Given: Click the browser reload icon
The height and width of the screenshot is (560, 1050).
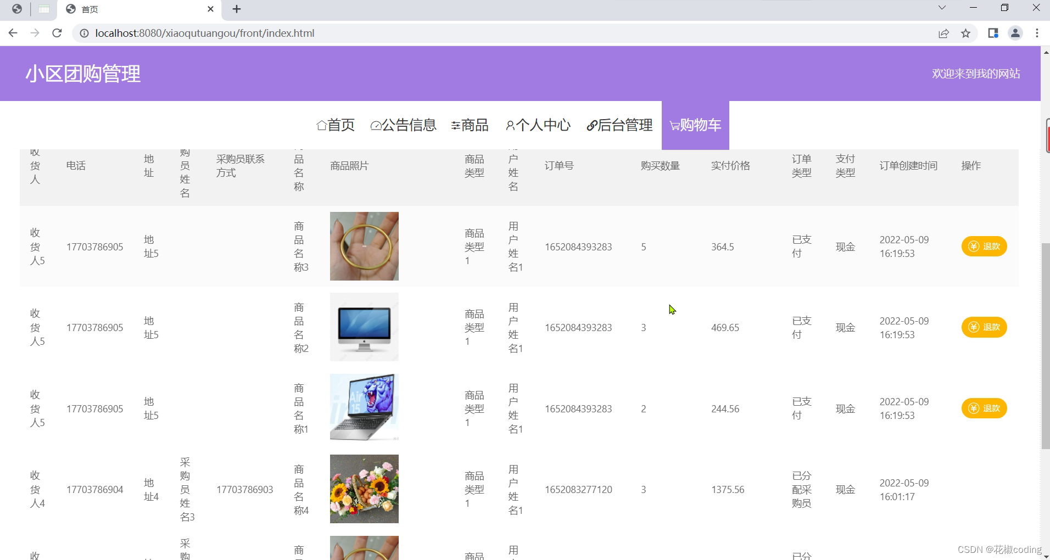Looking at the screenshot, I should pyautogui.click(x=57, y=33).
